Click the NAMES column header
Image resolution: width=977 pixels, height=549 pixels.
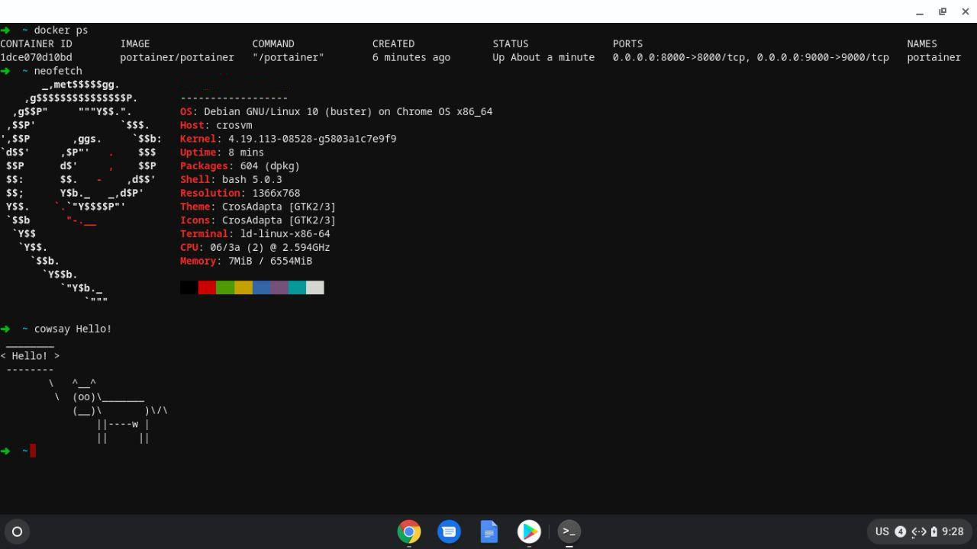point(922,43)
